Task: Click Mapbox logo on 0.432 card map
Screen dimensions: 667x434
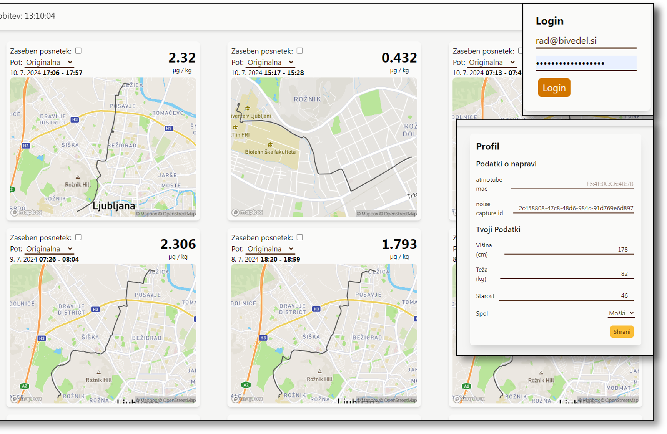Action: click(x=248, y=212)
